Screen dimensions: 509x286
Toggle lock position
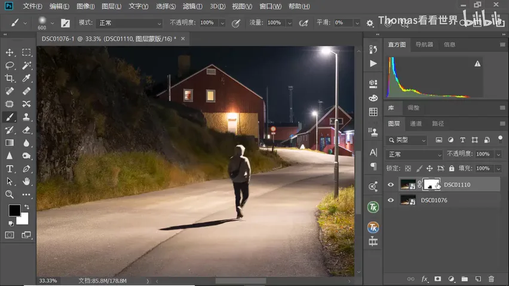click(x=430, y=169)
